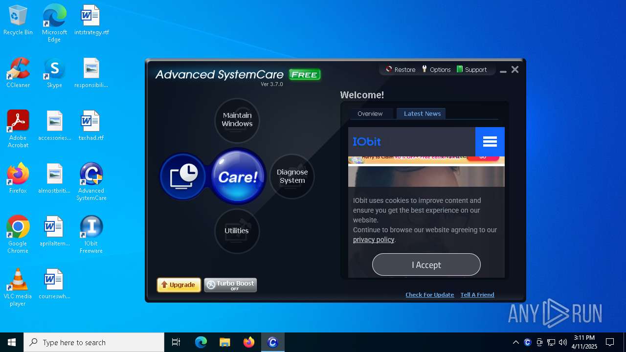Click Check For Update link
This screenshot has width=626, height=352.
(430, 295)
